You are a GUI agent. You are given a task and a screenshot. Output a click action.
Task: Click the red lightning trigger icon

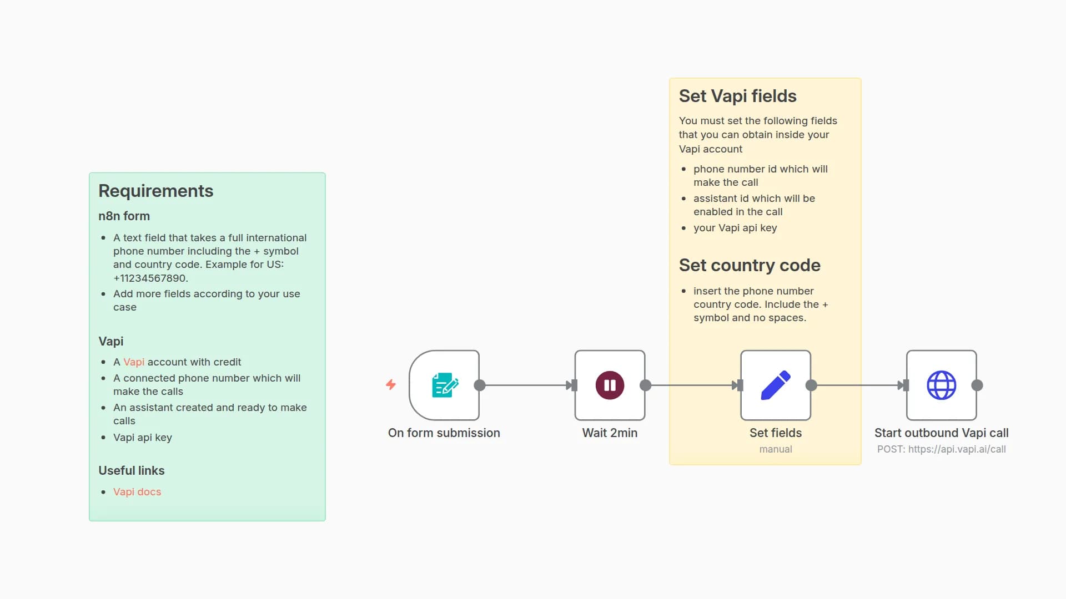pos(391,384)
